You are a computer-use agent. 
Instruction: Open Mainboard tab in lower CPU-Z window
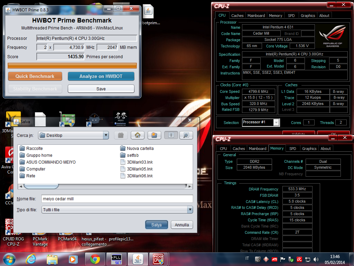(x=257, y=149)
